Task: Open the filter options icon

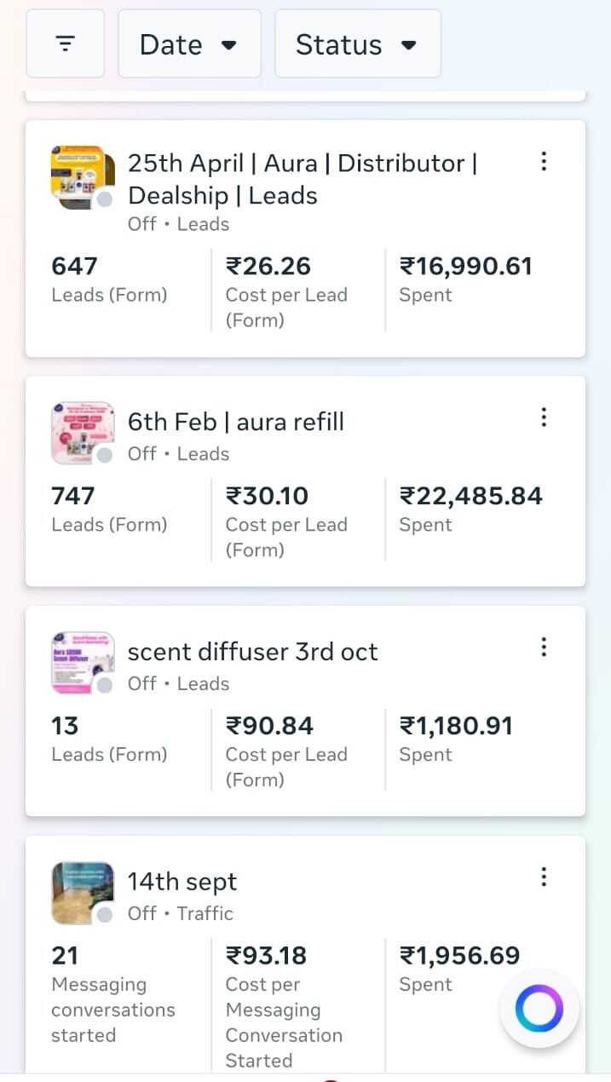Action: click(66, 43)
